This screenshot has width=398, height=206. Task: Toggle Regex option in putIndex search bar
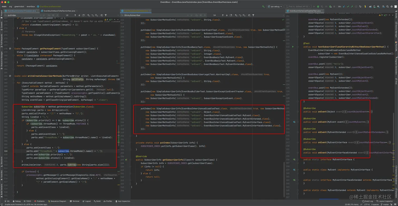(57, 15)
